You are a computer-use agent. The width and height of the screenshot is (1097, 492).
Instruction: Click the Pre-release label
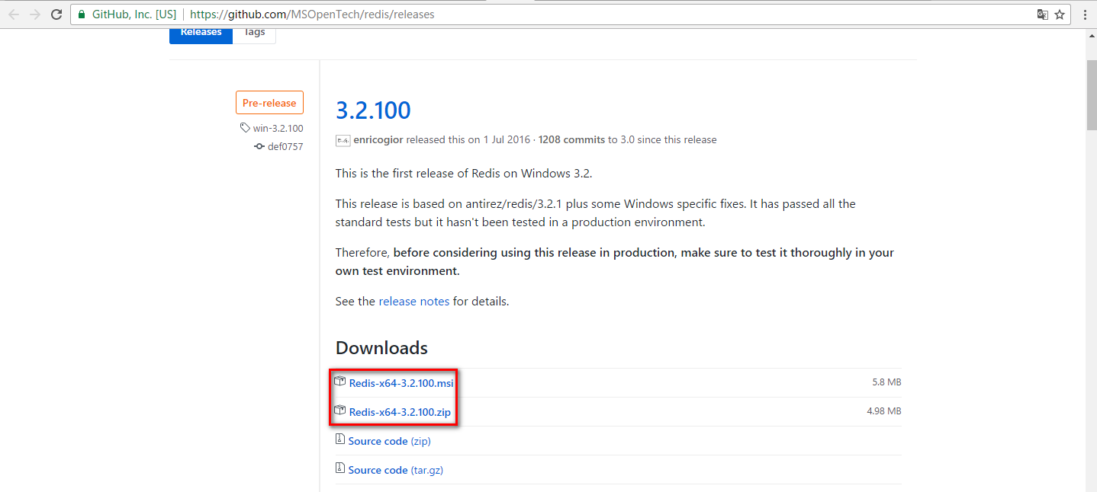point(269,103)
